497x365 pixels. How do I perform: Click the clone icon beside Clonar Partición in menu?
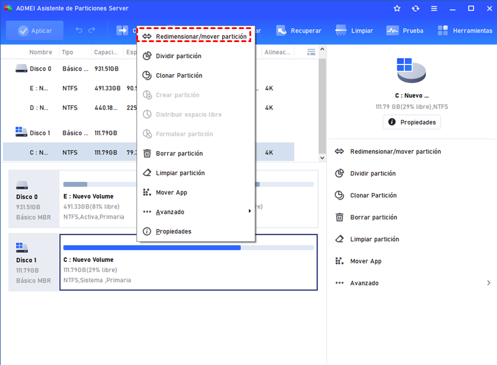[x=147, y=75]
